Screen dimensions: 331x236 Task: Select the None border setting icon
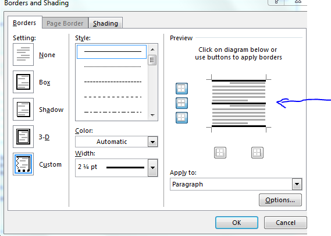point(23,55)
